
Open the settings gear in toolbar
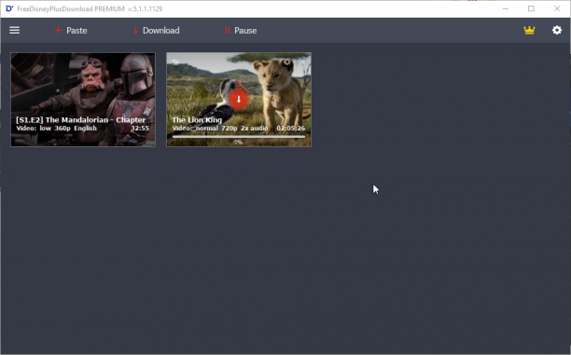coord(557,30)
